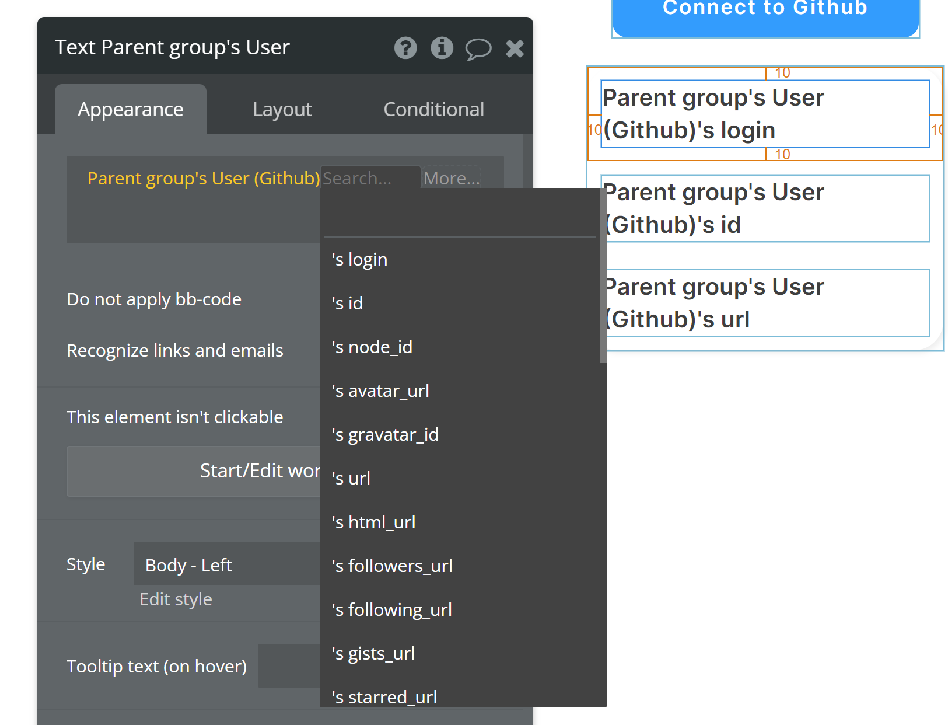Select 's id from the dropdown
This screenshot has height=725, width=948.
coord(460,303)
